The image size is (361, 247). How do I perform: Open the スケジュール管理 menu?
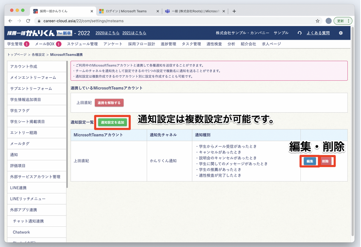[82, 44]
